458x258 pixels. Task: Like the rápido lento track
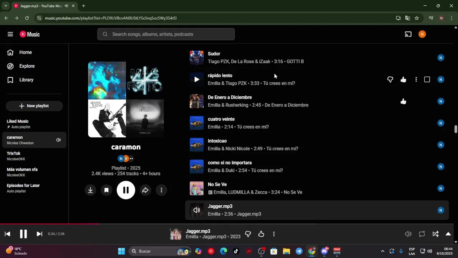point(403,80)
